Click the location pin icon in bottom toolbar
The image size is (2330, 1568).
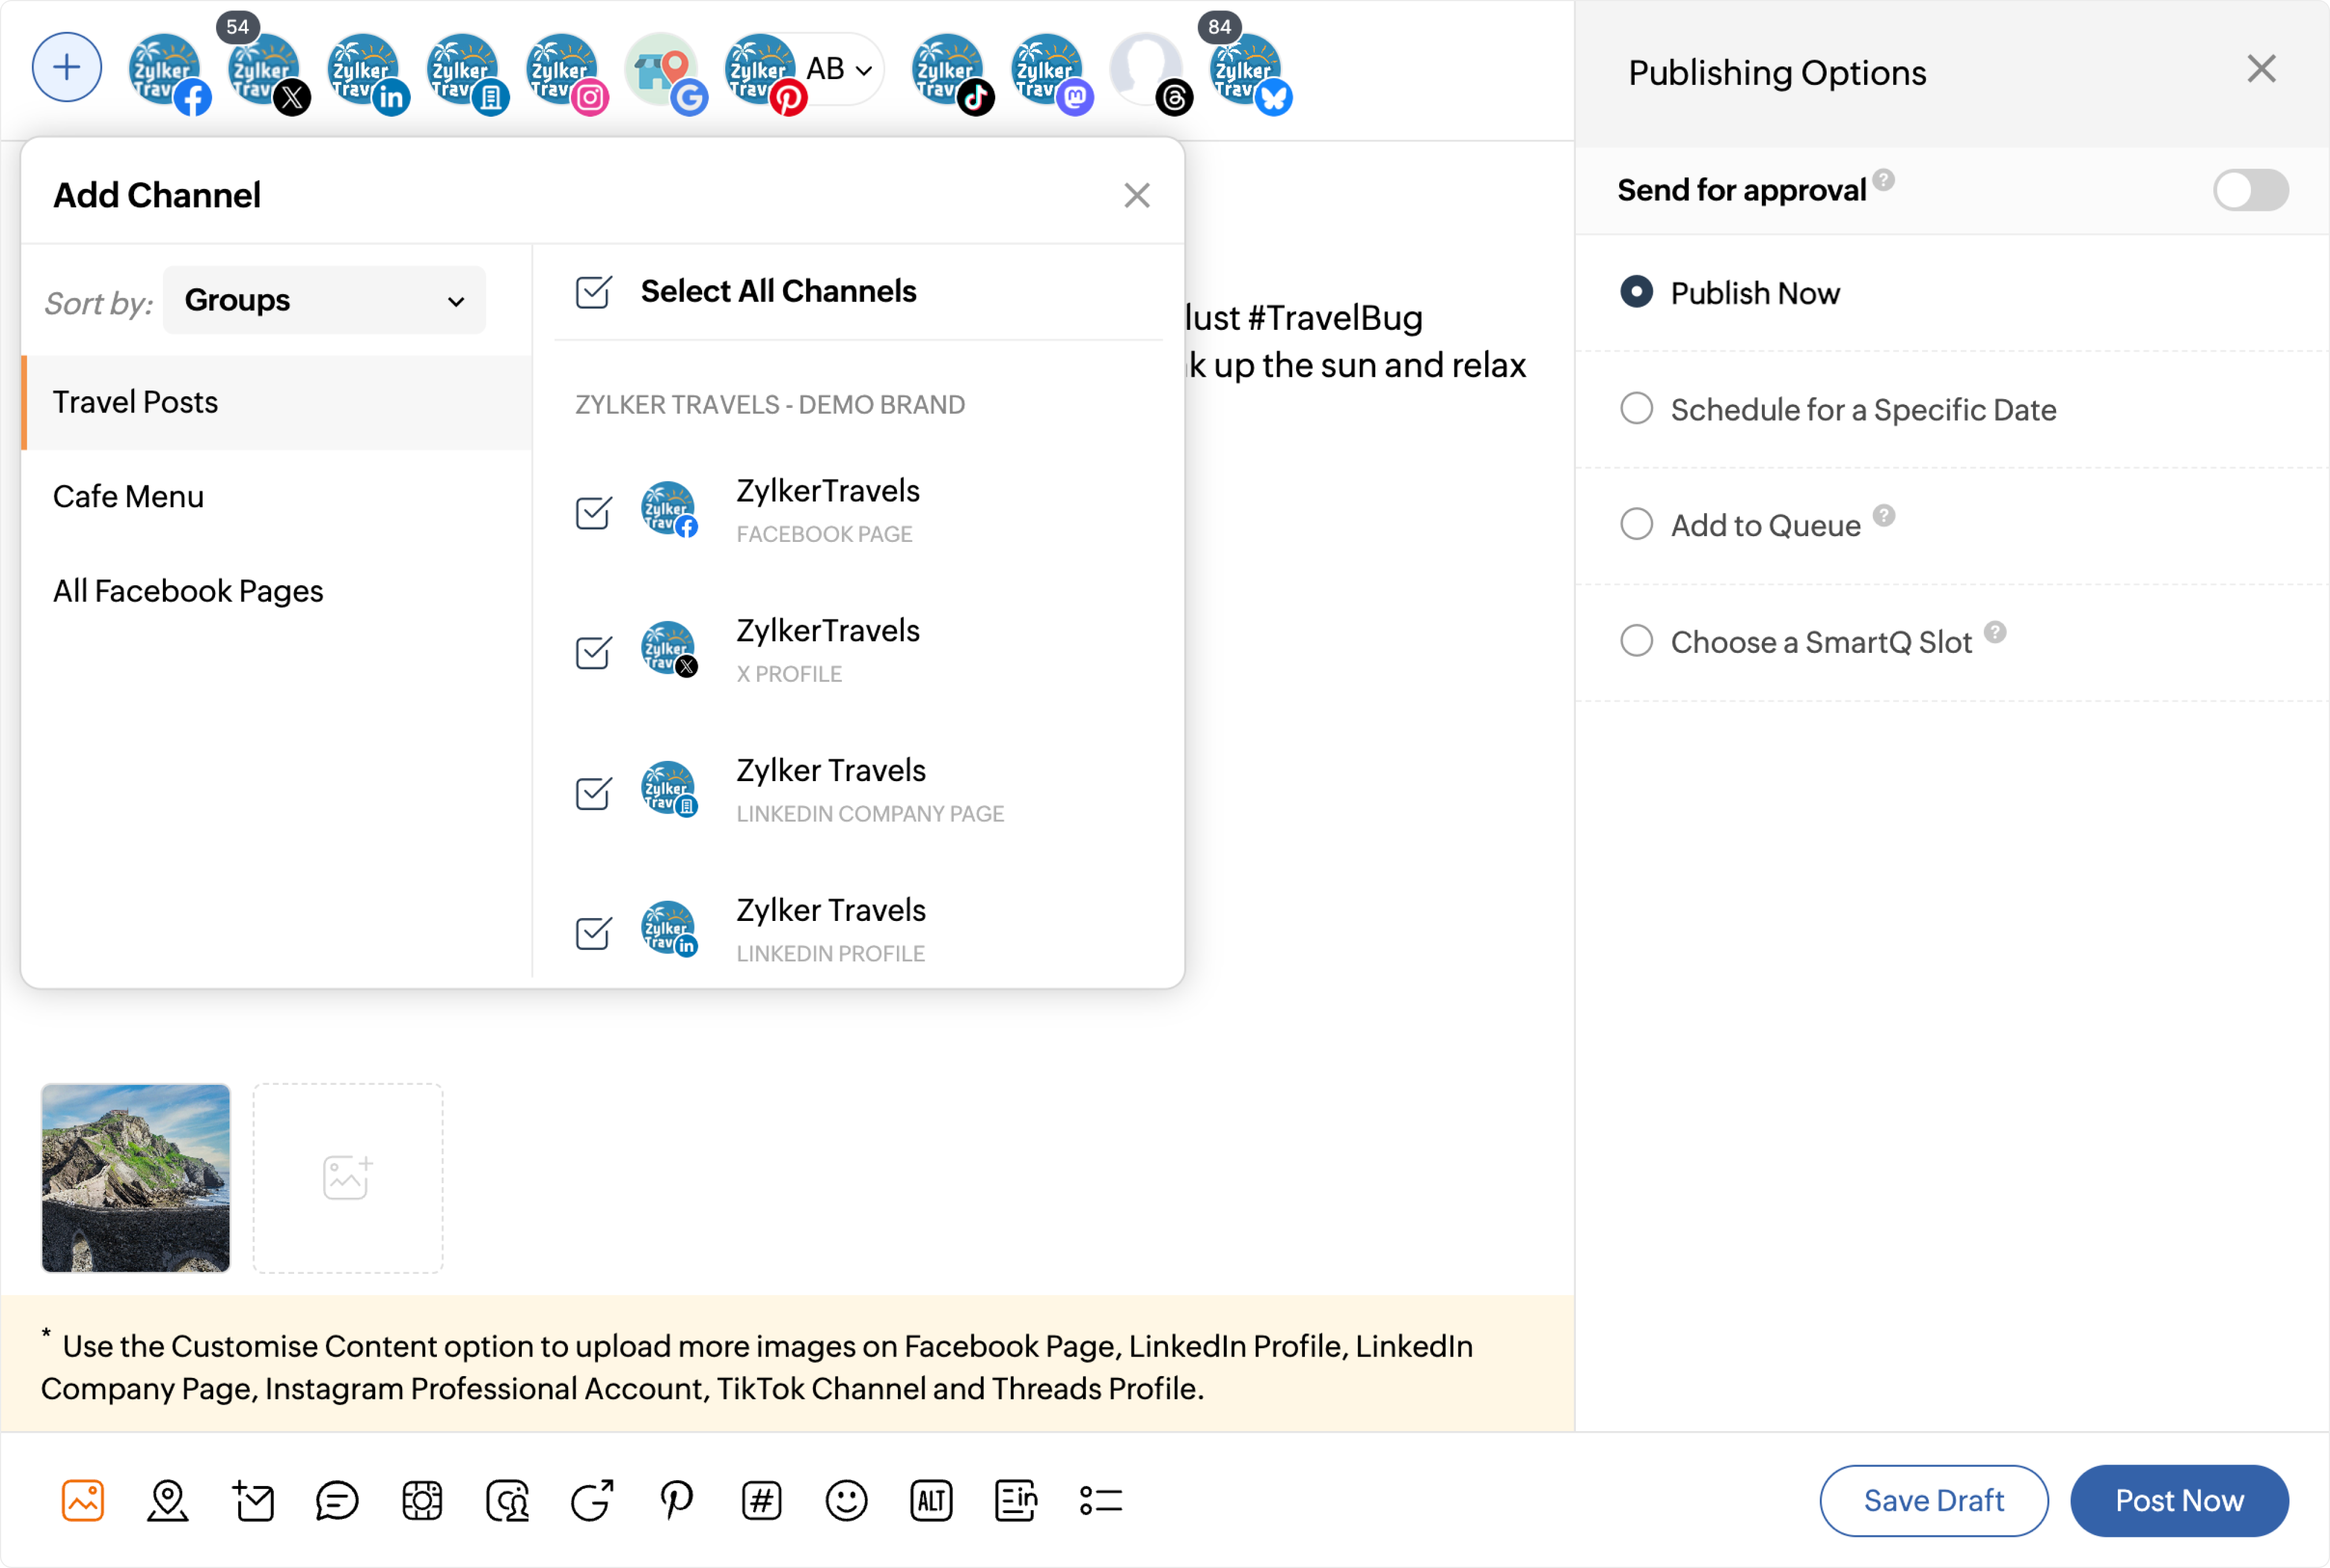tap(168, 1500)
